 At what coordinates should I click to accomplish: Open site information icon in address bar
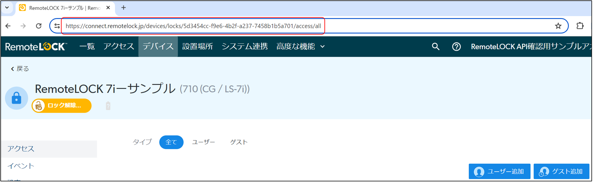57,26
